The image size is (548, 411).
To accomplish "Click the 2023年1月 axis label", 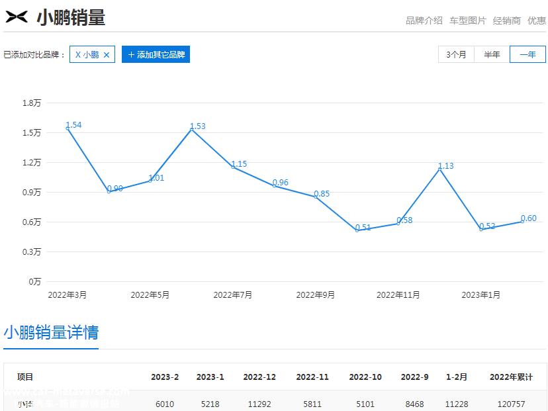I will tap(481, 295).
